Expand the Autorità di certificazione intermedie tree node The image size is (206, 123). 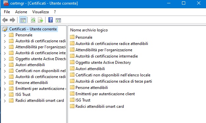coord(5,53)
